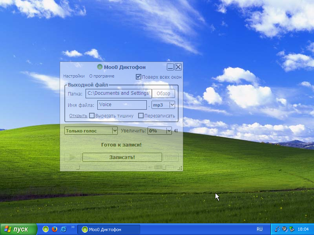Image resolution: width=314 pixels, height=235 pixels.
Task: Expand the Только голос source dropdown
Action: pyautogui.click(x=115, y=131)
